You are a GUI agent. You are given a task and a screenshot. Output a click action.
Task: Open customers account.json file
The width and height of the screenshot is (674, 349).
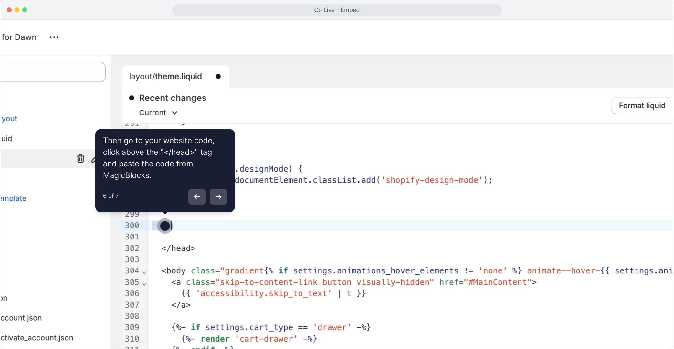21,318
